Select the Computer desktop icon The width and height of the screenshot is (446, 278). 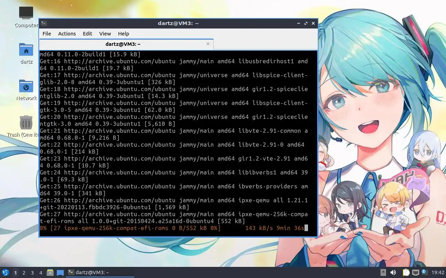click(26, 17)
